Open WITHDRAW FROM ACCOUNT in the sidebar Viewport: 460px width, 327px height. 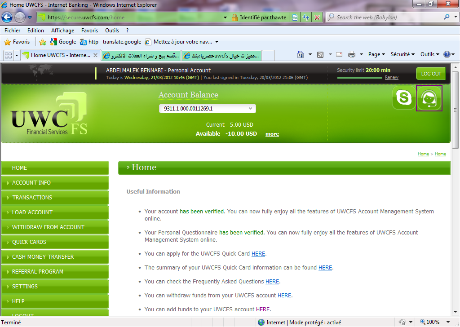click(x=55, y=227)
